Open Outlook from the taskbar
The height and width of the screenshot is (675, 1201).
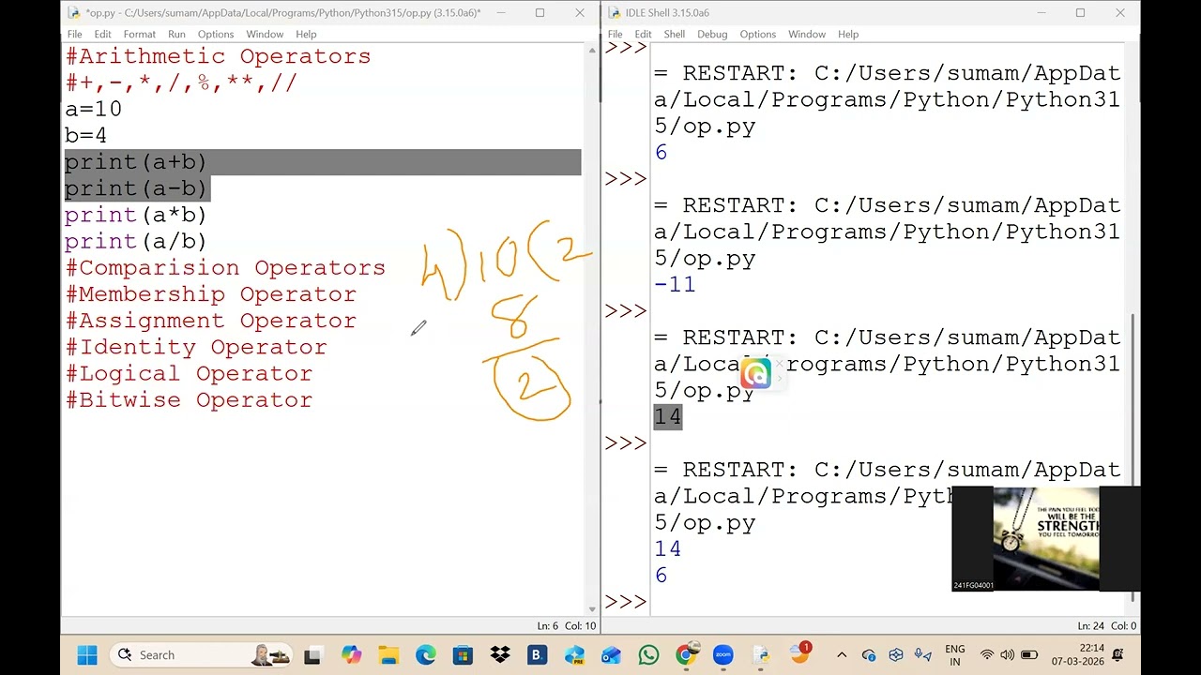[x=611, y=654]
